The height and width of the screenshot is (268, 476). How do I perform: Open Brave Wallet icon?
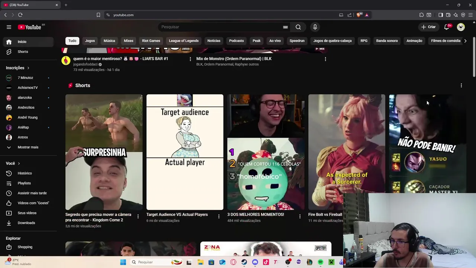coord(448,15)
